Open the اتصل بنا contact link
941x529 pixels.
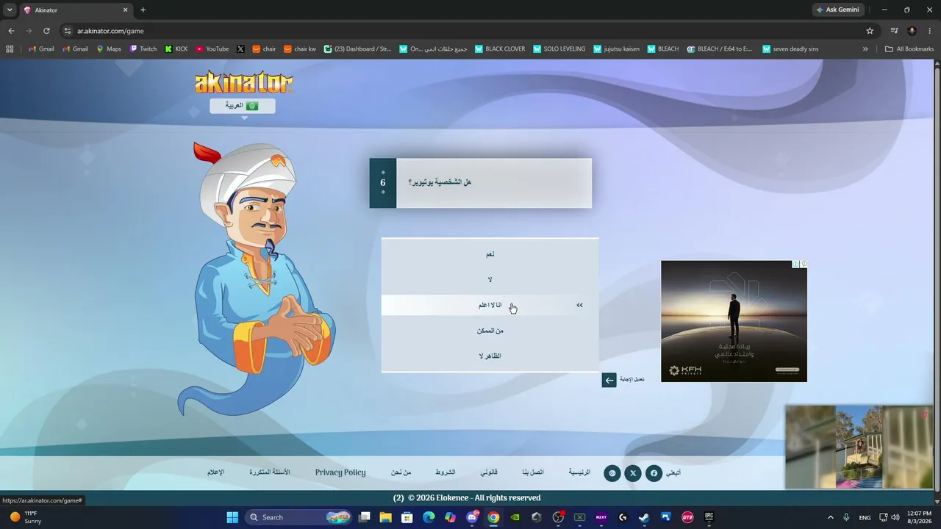[x=533, y=472]
